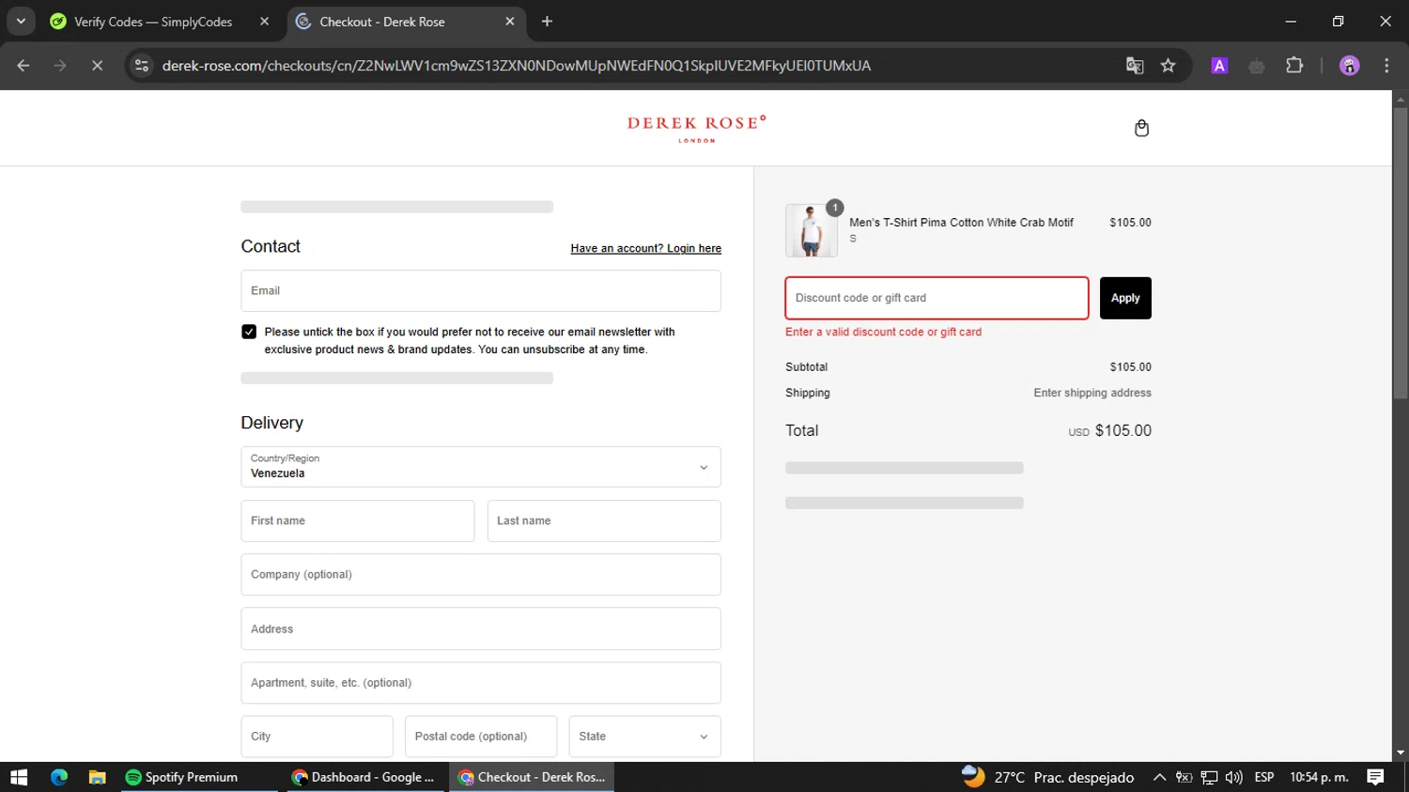Click the browser forward arrow
The width and height of the screenshot is (1409, 792).
60,66
